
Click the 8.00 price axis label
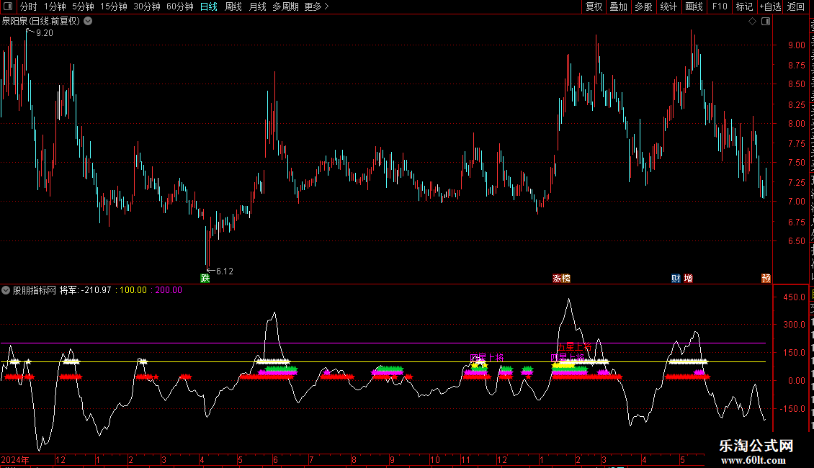coord(796,124)
